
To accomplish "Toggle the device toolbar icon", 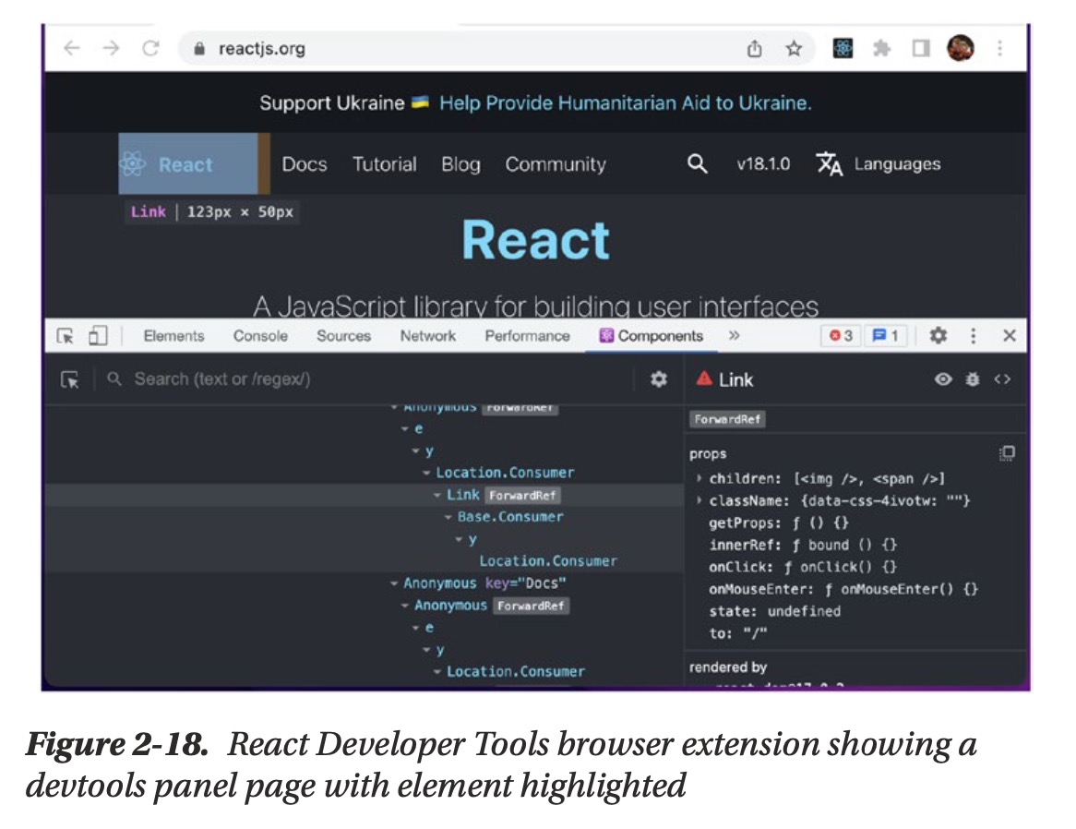I will coord(98,336).
